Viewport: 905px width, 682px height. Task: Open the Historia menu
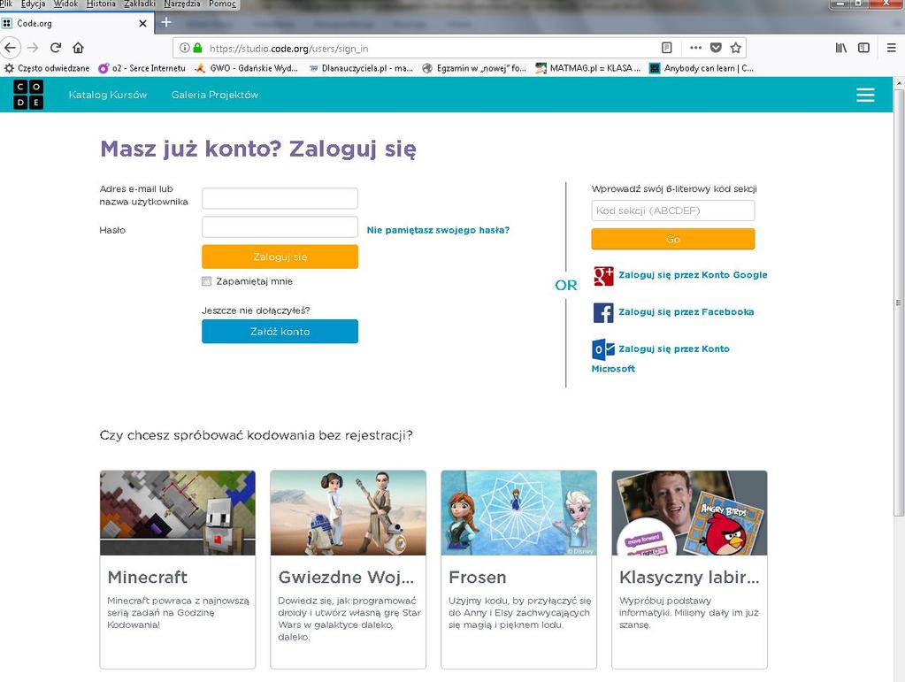[x=101, y=4]
